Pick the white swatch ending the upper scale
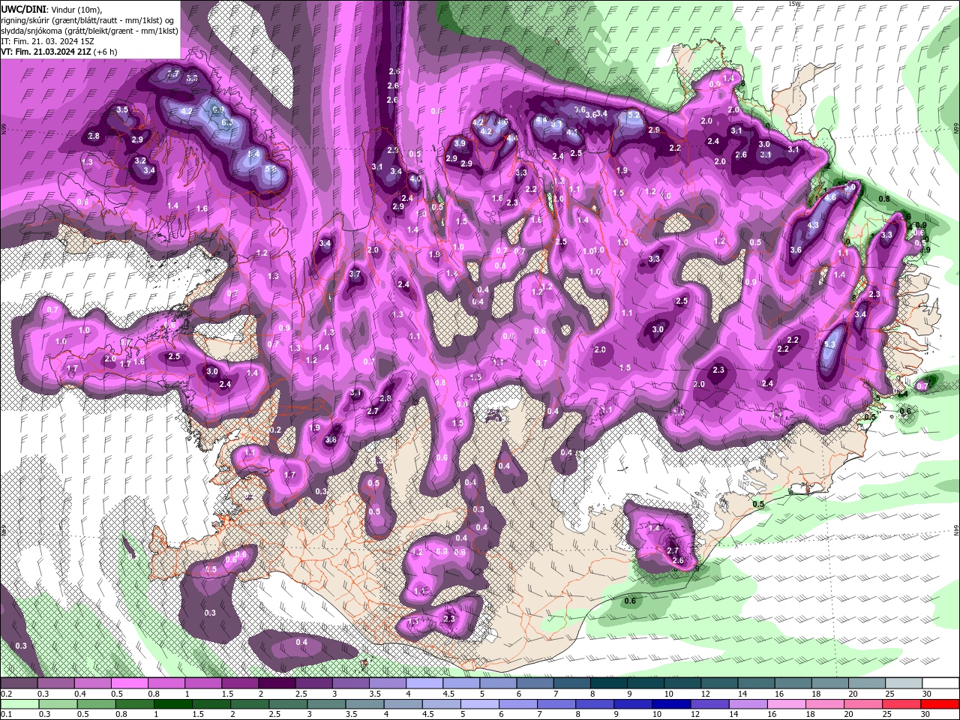This screenshot has width=960, height=720. pos(940,683)
